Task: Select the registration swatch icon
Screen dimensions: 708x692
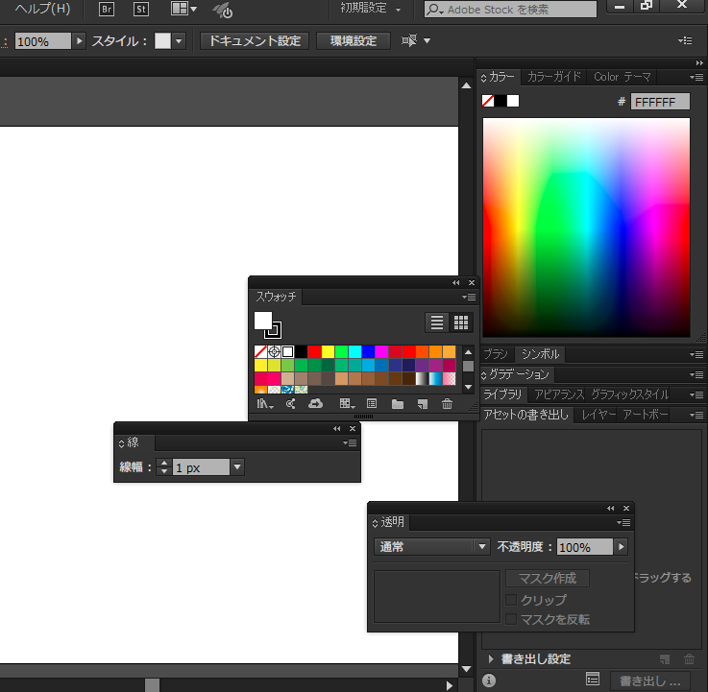Action: point(274,351)
